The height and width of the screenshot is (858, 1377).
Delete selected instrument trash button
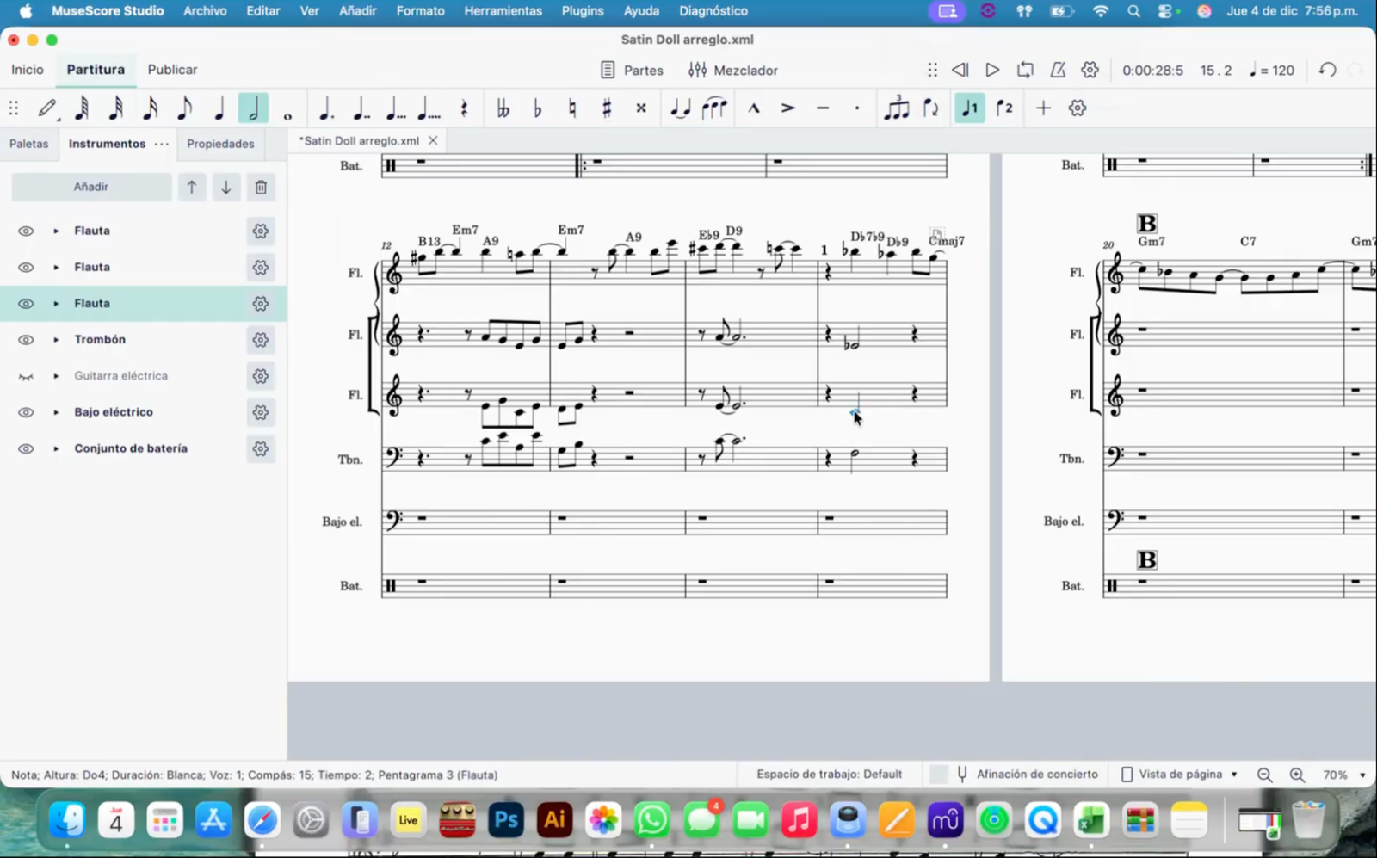[x=261, y=187]
